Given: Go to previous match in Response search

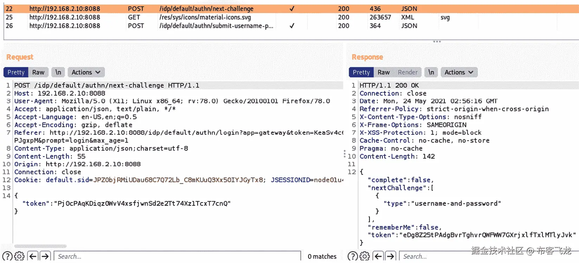Looking at the screenshot, I should click(x=378, y=256).
